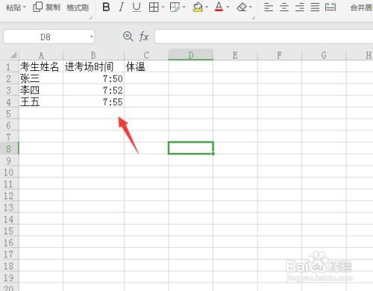The height and width of the screenshot is (291, 373).
Task: Select column C header
Action: point(146,55)
